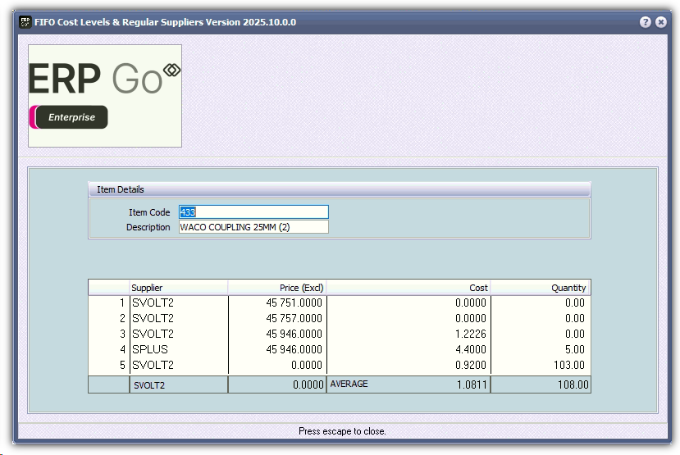The image size is (680, 455).
Task: Focus the Item Code input field
Action: click(x=253, y=212)
